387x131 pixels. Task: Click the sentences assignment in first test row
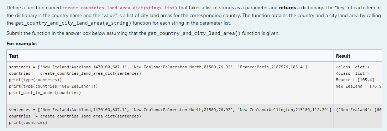point(158,67)
